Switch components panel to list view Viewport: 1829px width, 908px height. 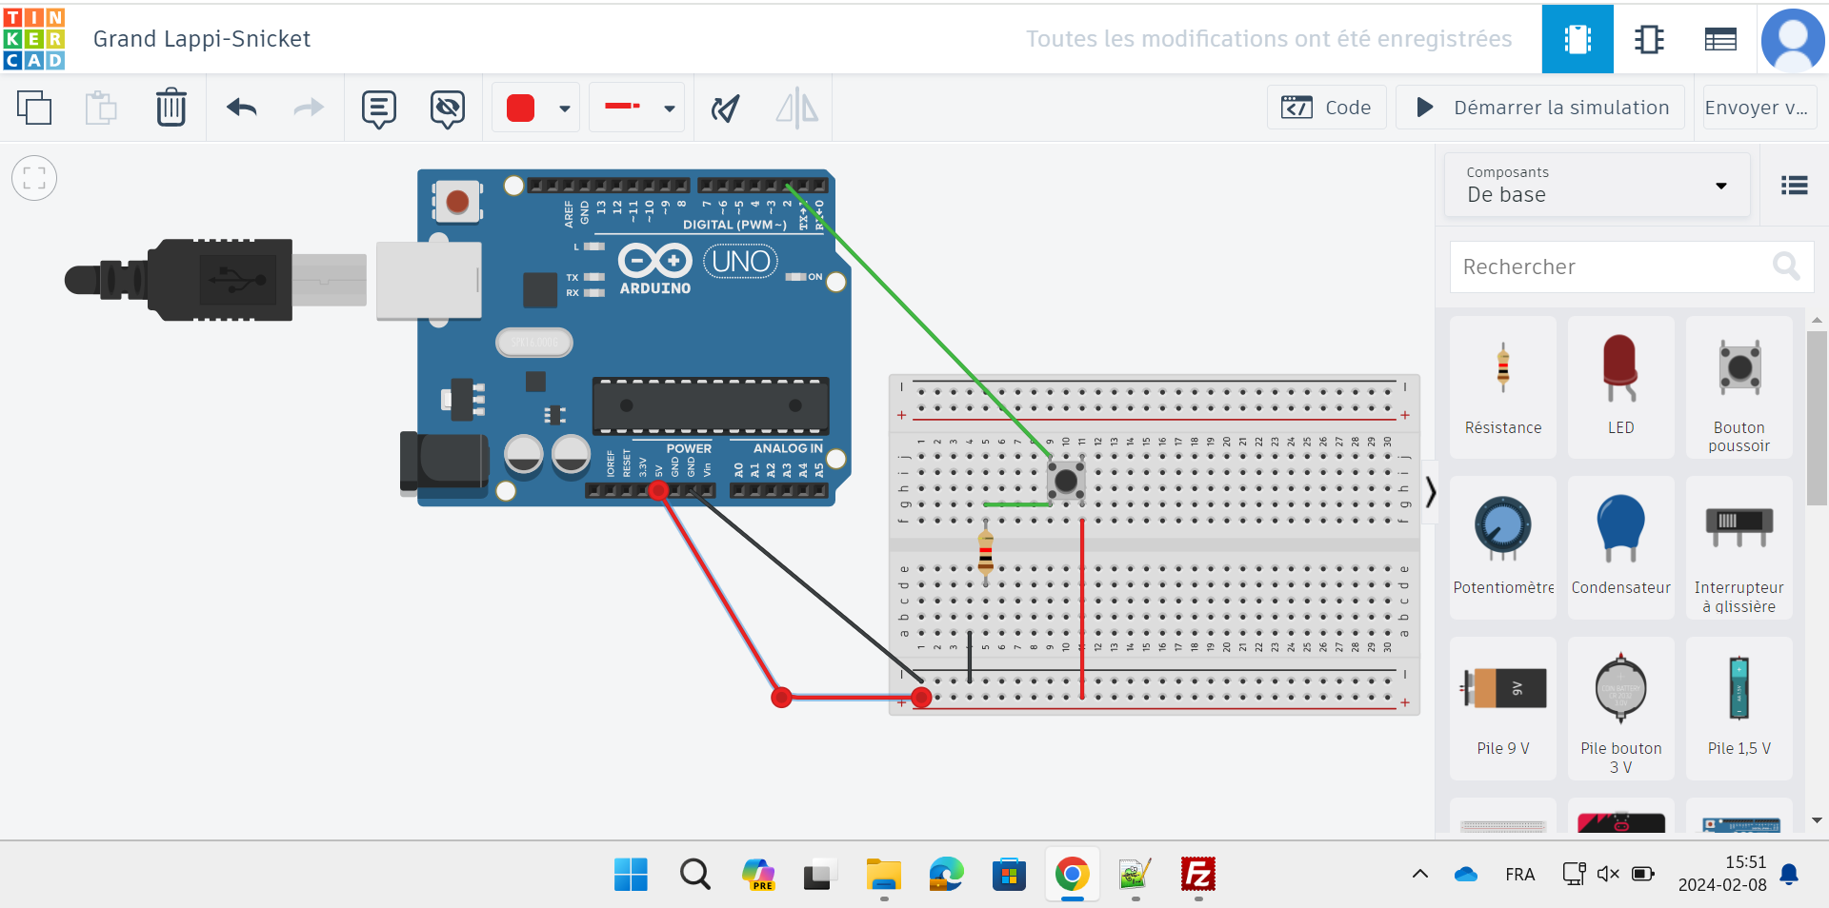[x=1794, y=186]
